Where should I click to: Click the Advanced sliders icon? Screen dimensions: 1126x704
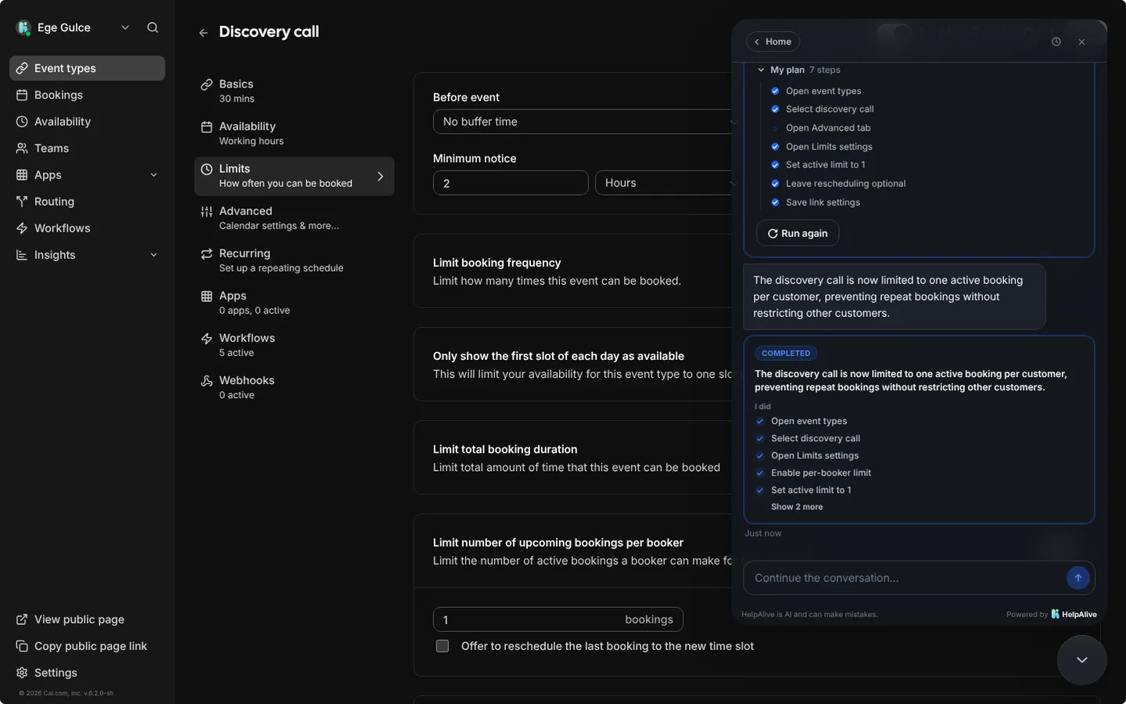click(x=206, y=211)
